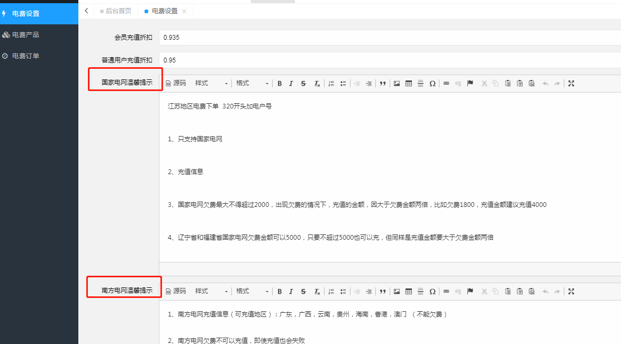621x344 pixels.
Task: Increase indent in the 国家电网 editor
Action: [x=369, y=84]
